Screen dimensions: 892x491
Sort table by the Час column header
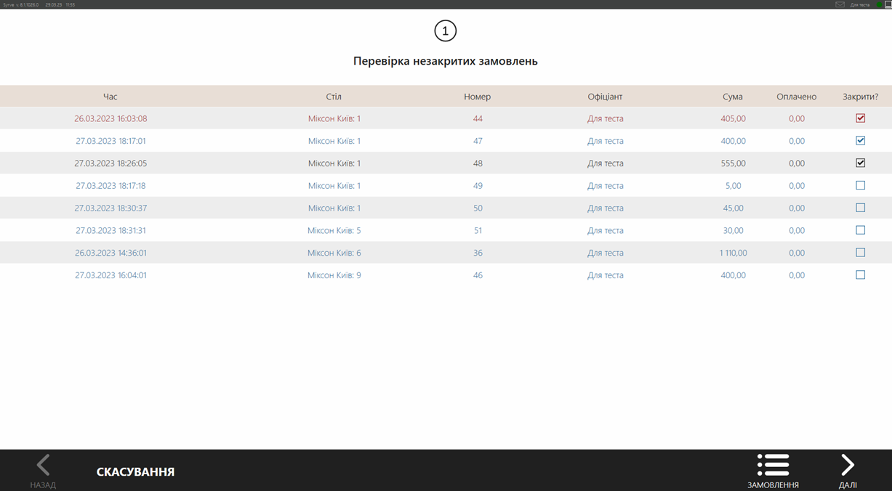coord(110,97)
